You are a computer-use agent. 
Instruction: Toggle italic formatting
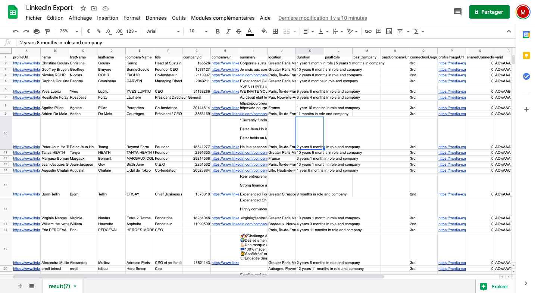tap(228, 31)
